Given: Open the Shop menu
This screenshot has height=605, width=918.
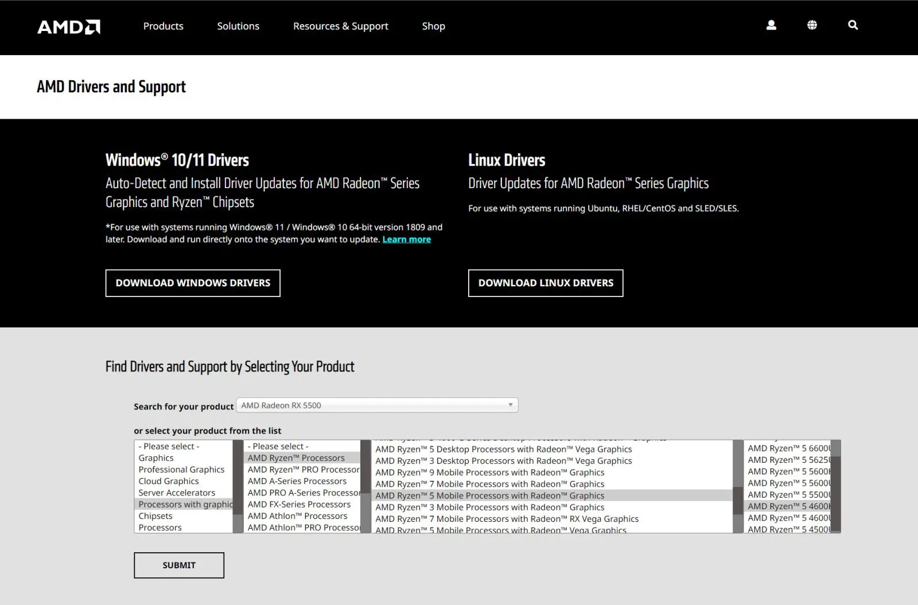Looking at the screenshot, I should click(x=434, y=26).
